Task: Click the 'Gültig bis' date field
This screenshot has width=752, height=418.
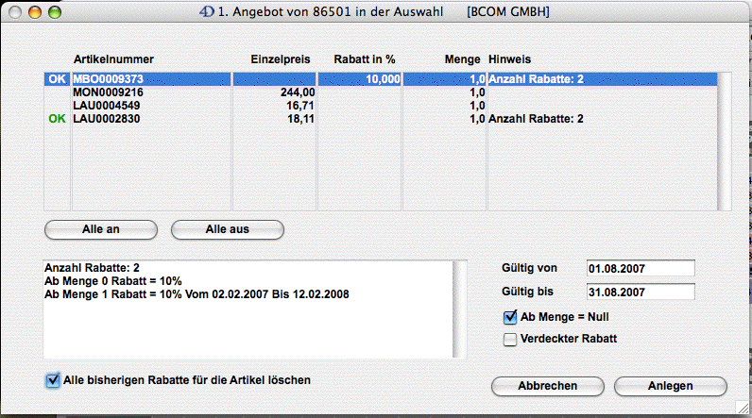Action: click(x=640, y=293)
